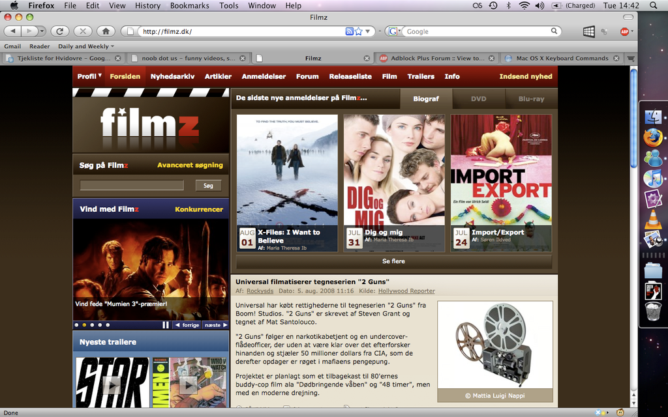This screenshot has height=417, width=668.
Task: Click into the Søg på Filmz search field
Action: [132, 185]
